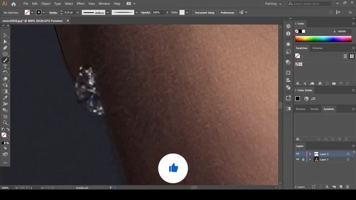The image size is (356, 200).
Task: Click Color Guide base color swatch
Action: click(298, 99)
